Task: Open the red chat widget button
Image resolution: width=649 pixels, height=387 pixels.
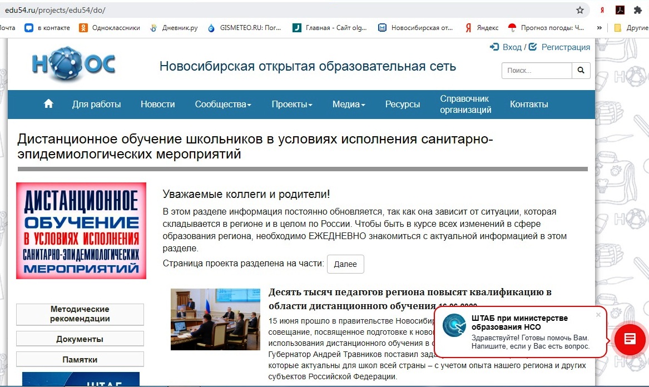Action: 630,339
